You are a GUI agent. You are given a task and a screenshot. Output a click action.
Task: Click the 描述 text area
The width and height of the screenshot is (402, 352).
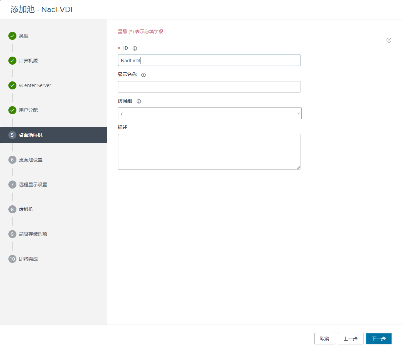coord(209,152)
